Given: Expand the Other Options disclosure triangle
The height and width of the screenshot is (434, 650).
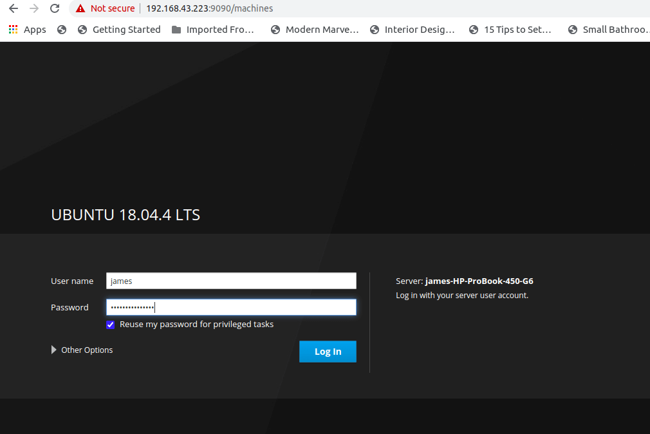Looking at the screenshot, I should (x=53, y=350).
